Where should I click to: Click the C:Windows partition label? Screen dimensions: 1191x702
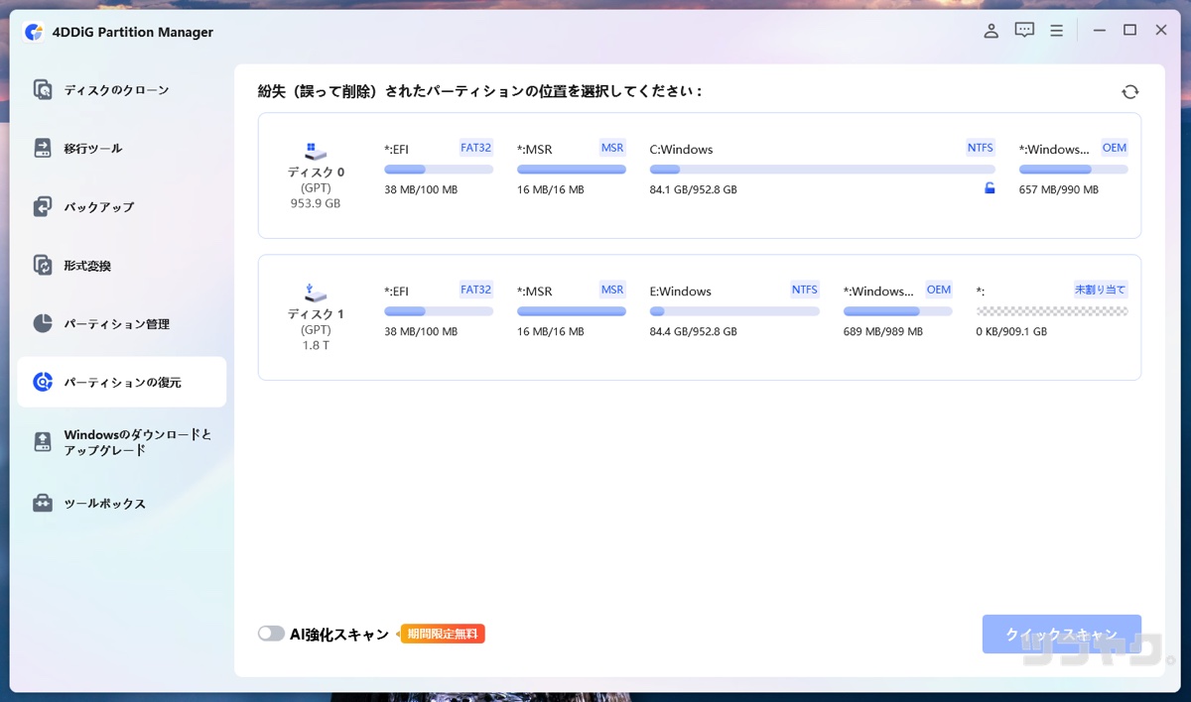681,150
